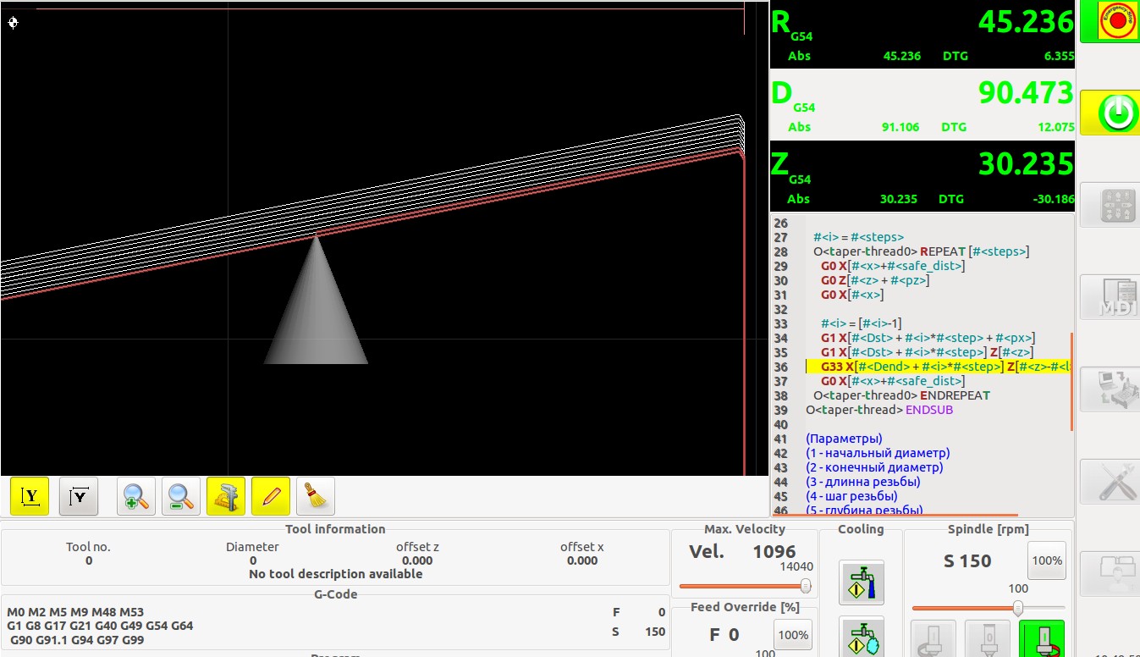Click line 29 G0 X safe_dist

893,266
